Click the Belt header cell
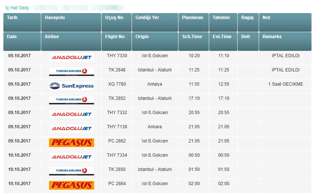Screen dimensions: 313x193 248,42
